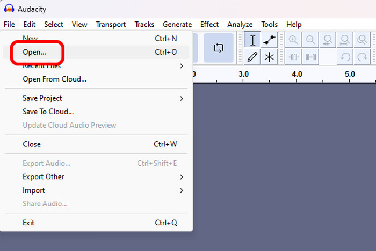Expand the Save Project submenu
Viewport: 376px width, 251px height.
coord(96,98)
